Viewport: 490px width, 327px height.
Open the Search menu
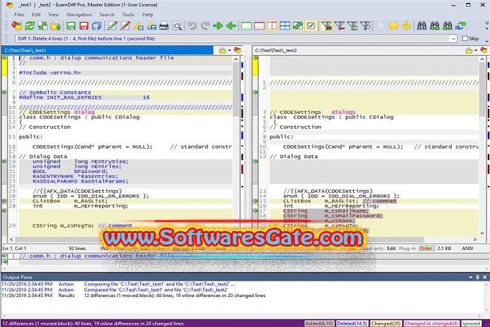click(107, 15)
